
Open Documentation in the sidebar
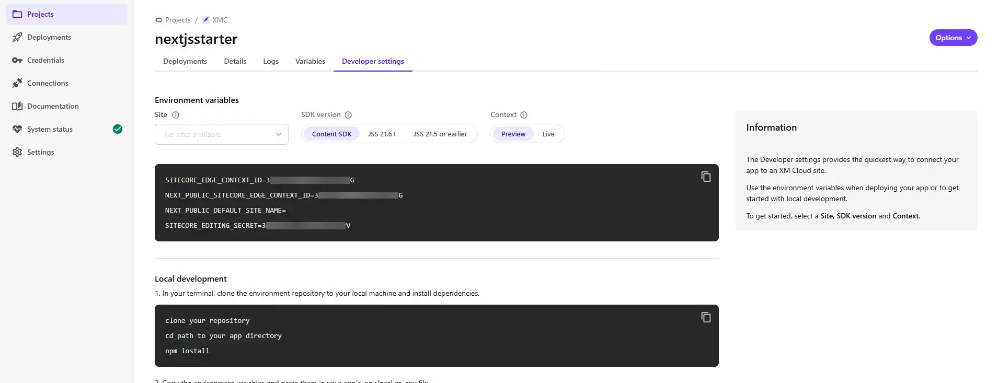[x=66, y=106]
